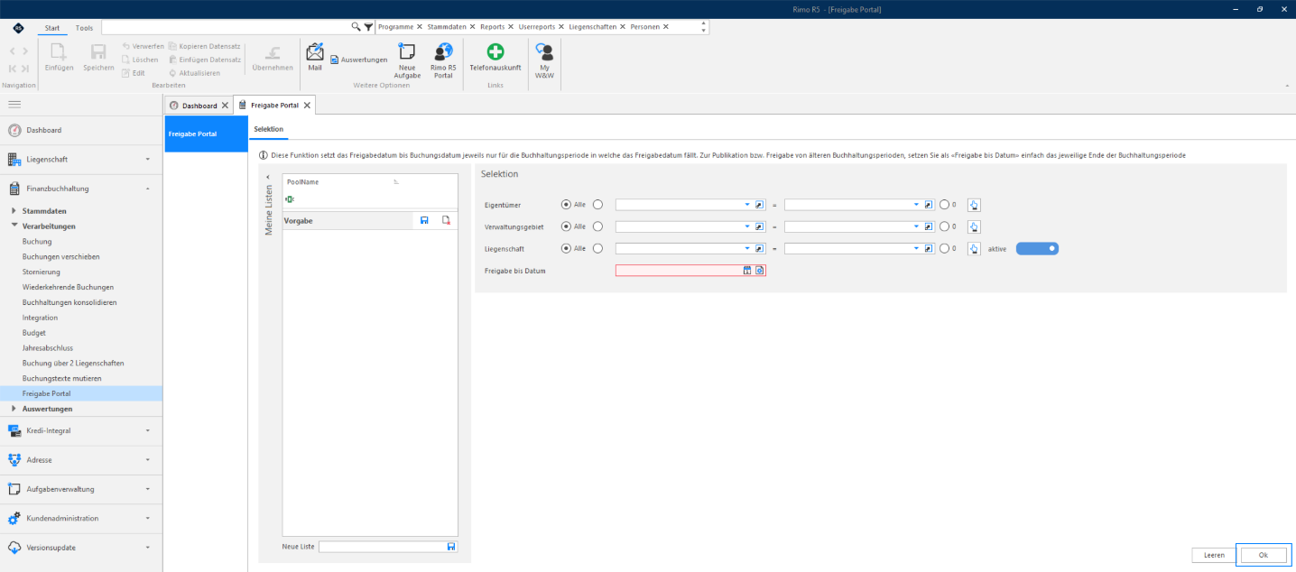Toggle the hamburger sidebar menu
The image size is (1296, 572).
coord(14,105)
